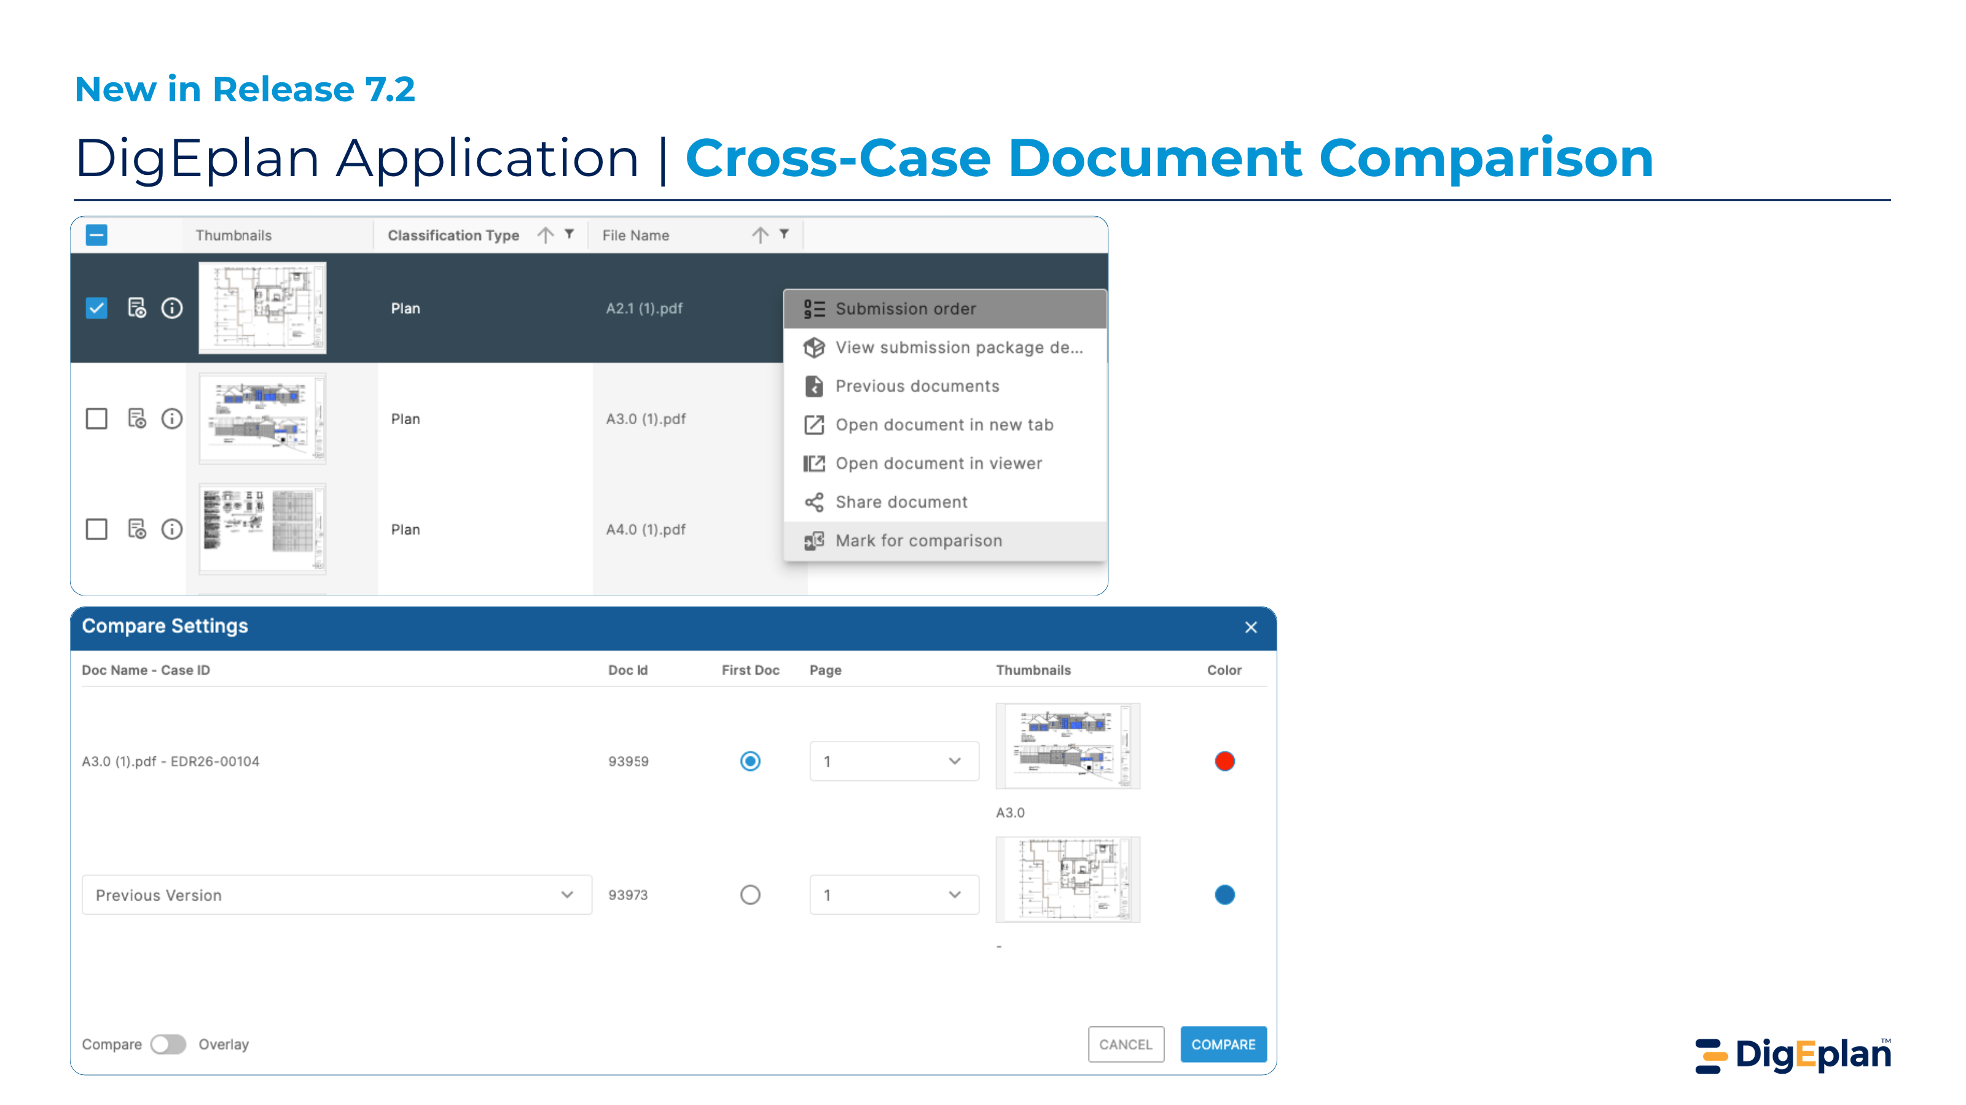Click the open in new tab icon
Image resolution: width=1966 pixels, height=1105 pixels.
click(814, 425)
